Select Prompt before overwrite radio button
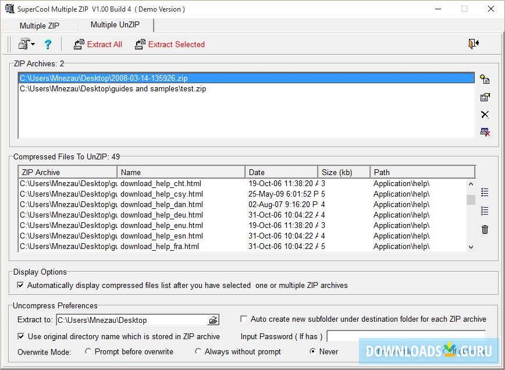Image resolution: width=505 pixels, height=370 pixels. tap(88, 351)
